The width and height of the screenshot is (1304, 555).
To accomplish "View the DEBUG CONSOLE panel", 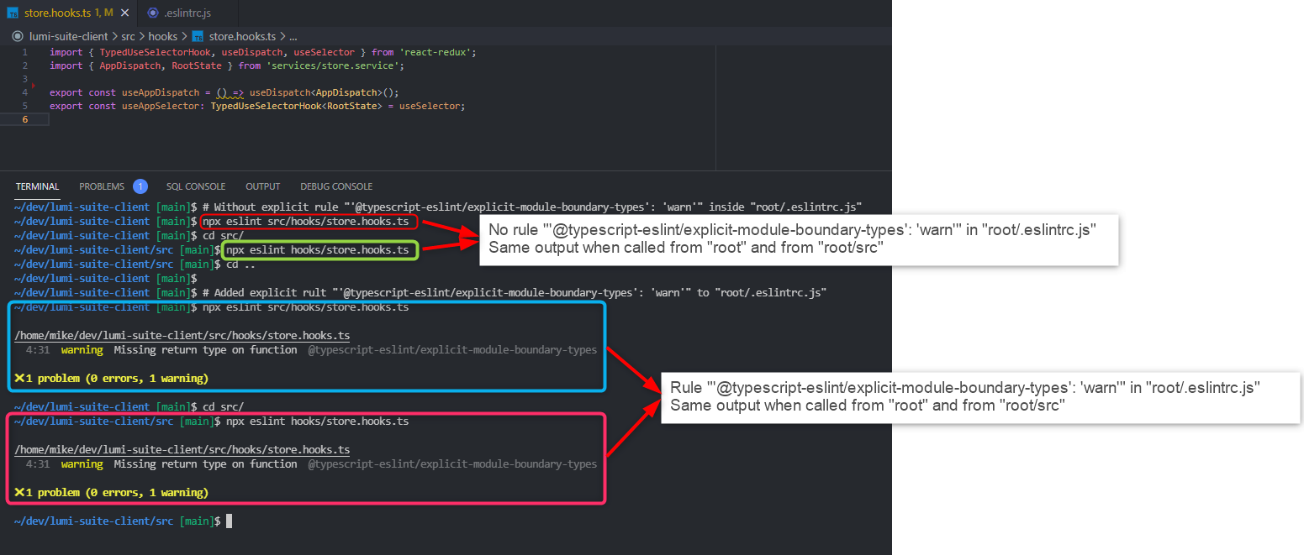I will [336, 186].
